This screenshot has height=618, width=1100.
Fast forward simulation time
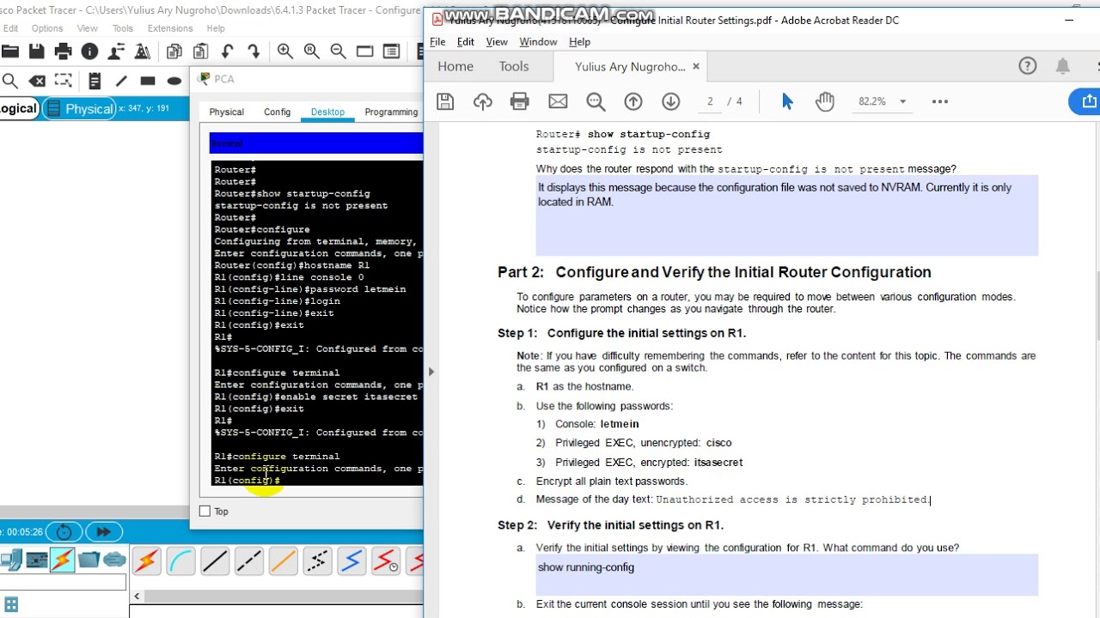pos(104,532)
